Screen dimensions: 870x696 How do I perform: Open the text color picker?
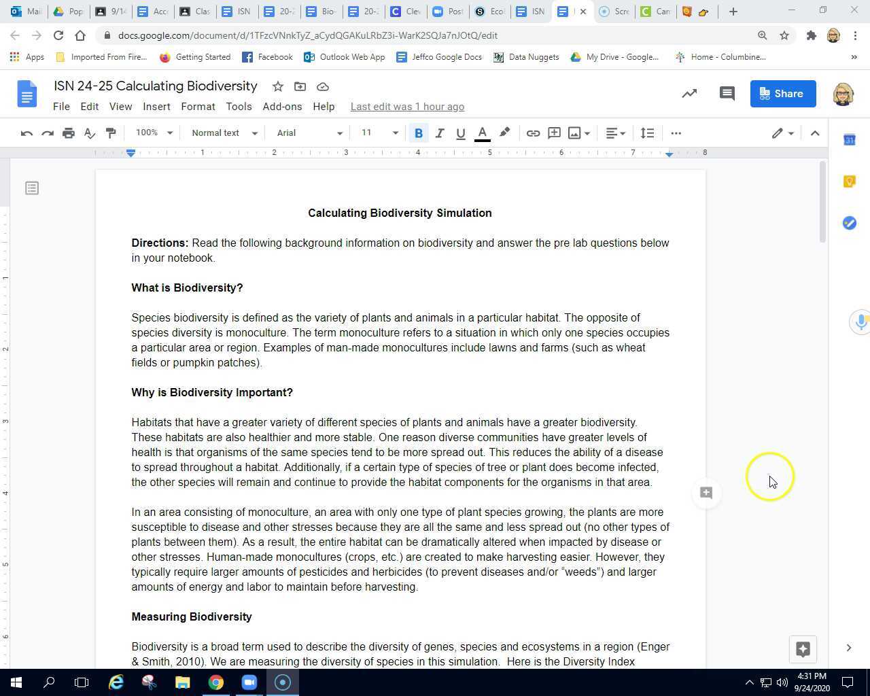481,133
